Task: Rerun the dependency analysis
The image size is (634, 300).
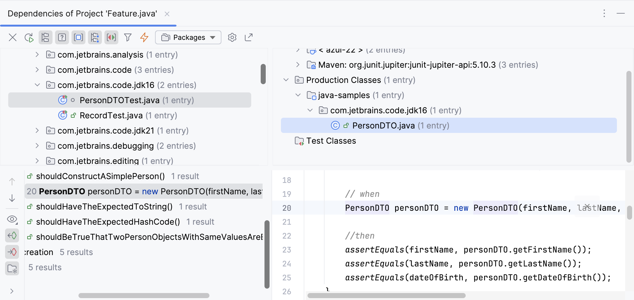Action: point(29,37)
